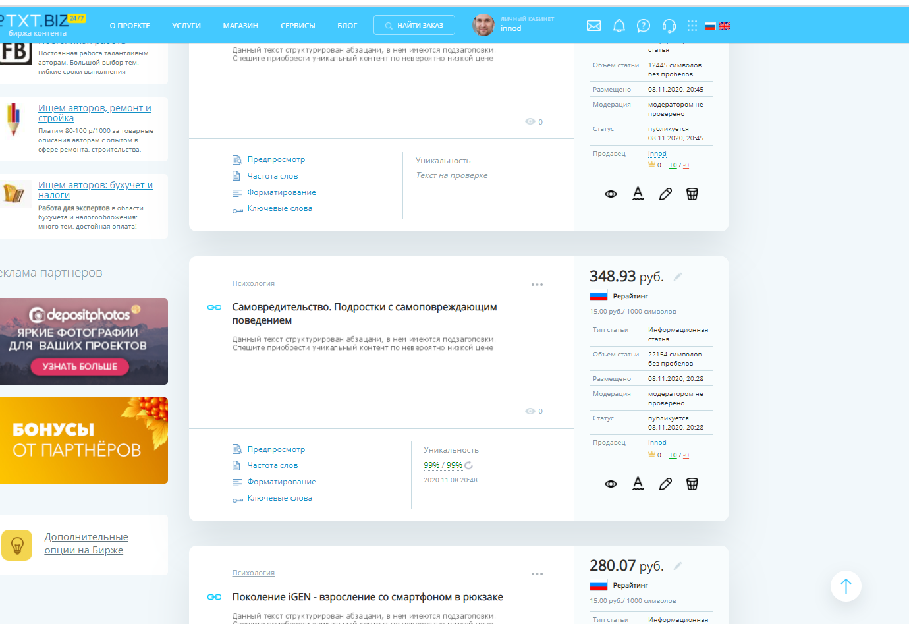Delete the Самовредительство article with trash icon
This screenshot has width=909, height=624.
point(692,484)
